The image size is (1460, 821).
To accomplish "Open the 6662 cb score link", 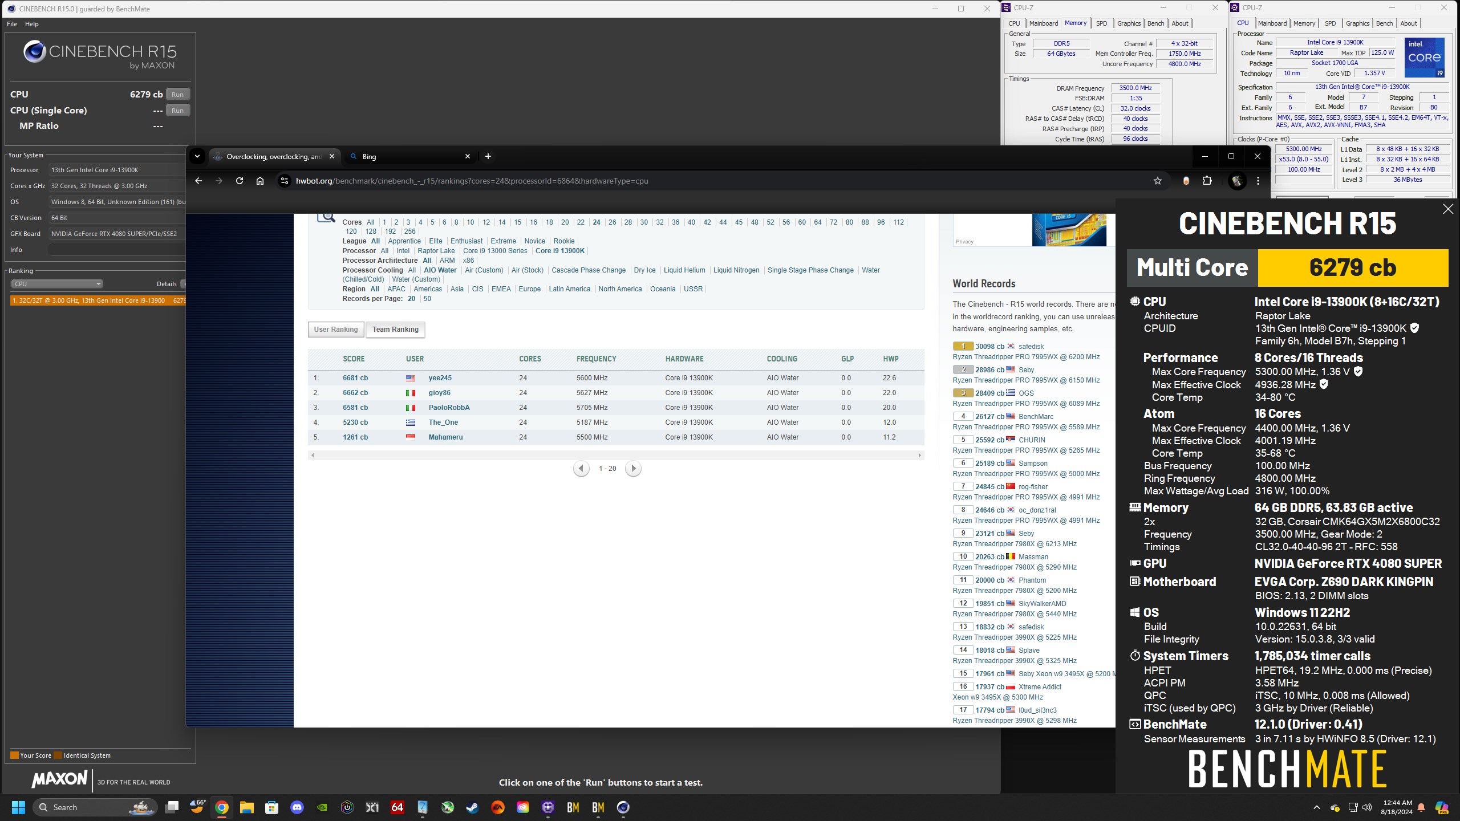I will tap(355, 393).
